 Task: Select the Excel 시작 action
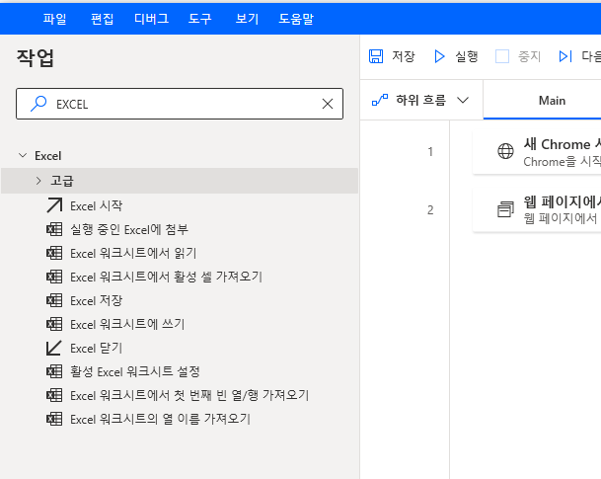point(96,205)
